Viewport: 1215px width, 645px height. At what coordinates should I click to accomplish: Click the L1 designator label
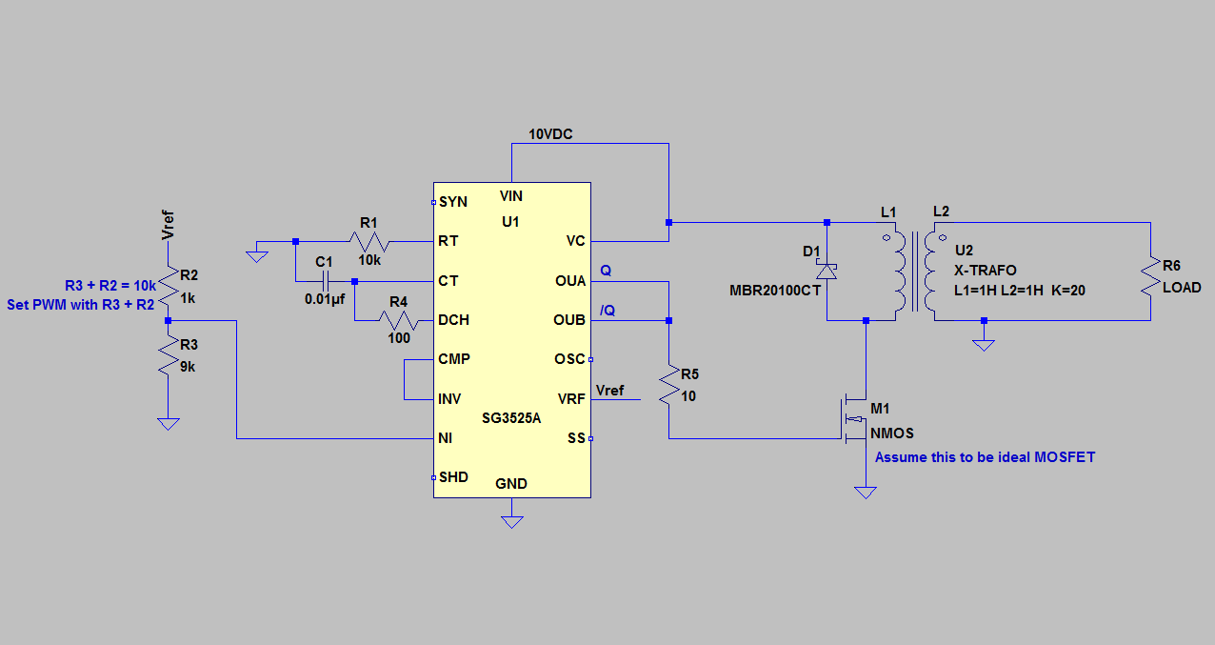point(888,211)
